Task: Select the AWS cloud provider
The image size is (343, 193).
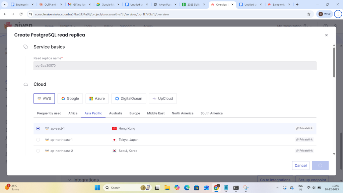Action: tap(44, 99)
